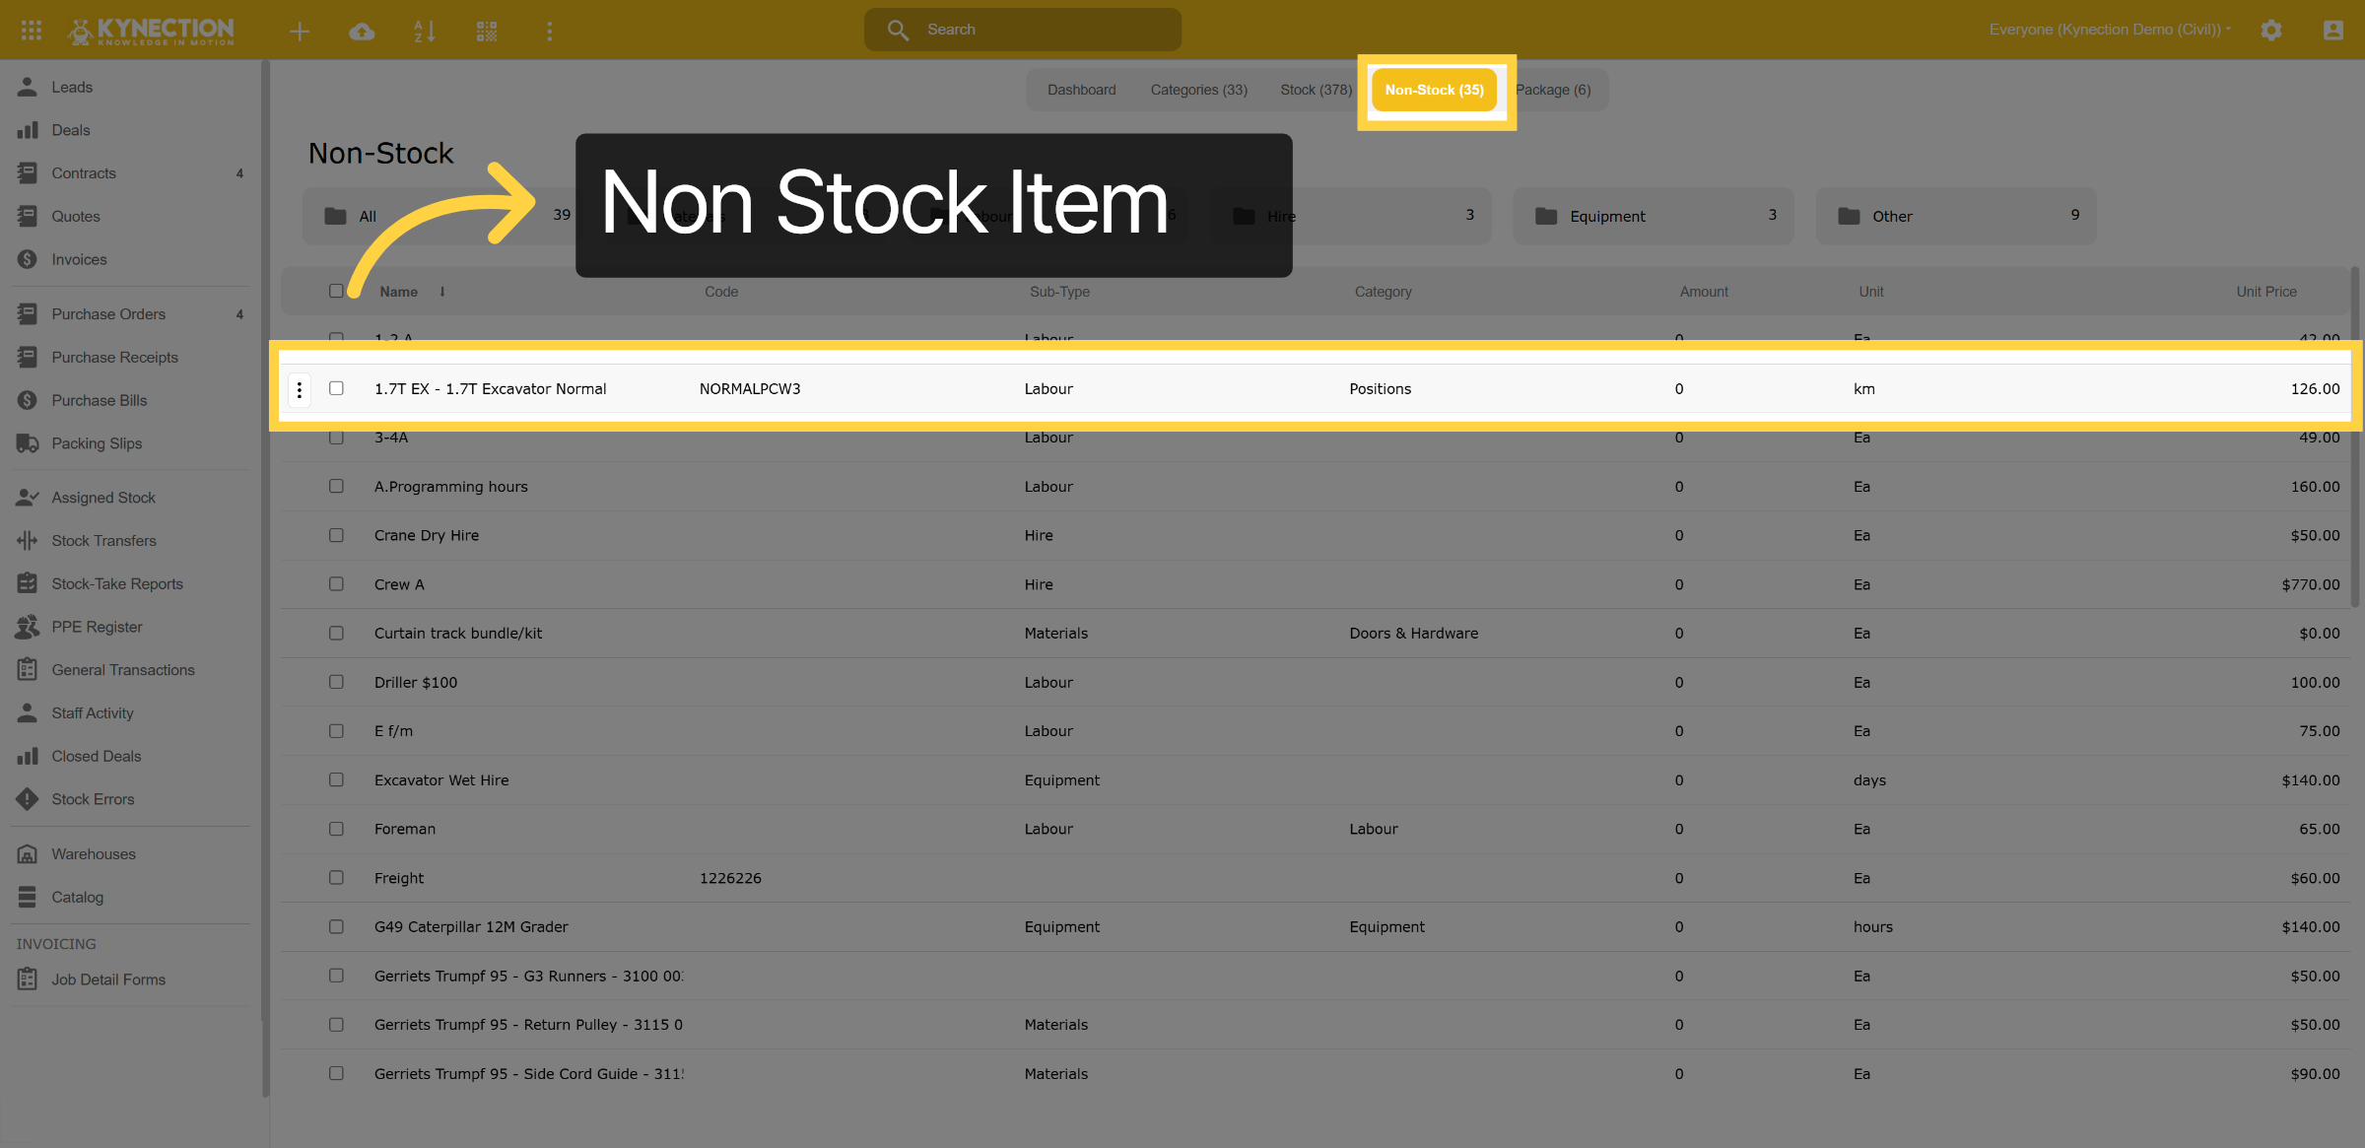Click the Stock Errors warning diamond icon
This screenshot has height=1148, width=2365.
click(28, 799)
